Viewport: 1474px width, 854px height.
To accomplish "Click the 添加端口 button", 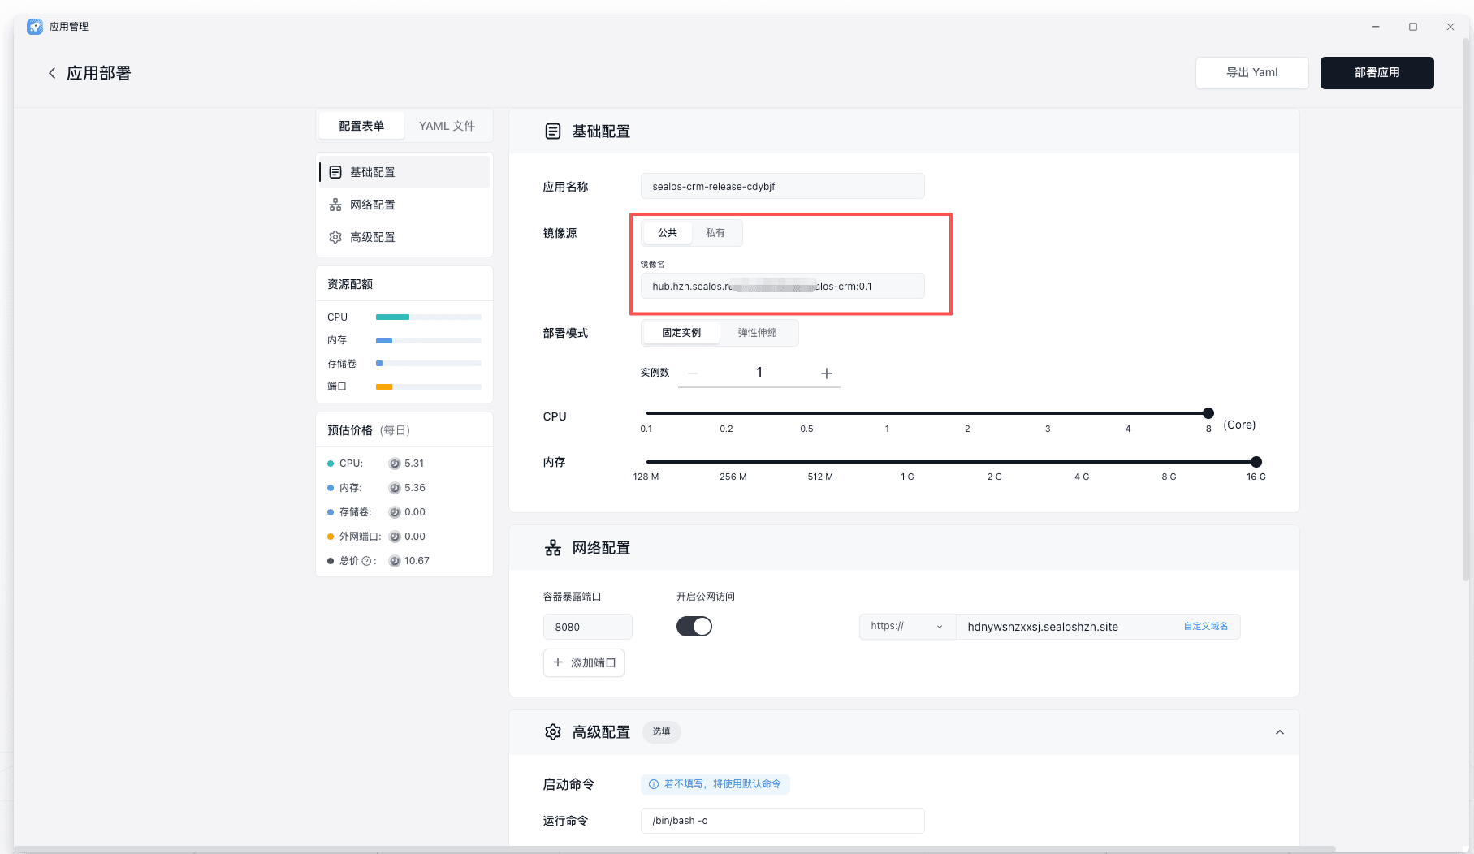I will point(584,662).
